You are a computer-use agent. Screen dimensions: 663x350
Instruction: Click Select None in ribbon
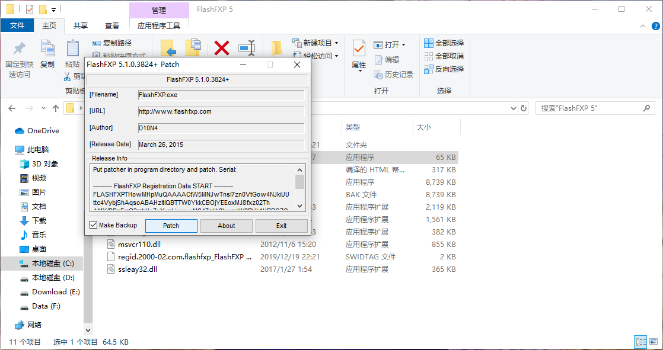pos(444,56)
